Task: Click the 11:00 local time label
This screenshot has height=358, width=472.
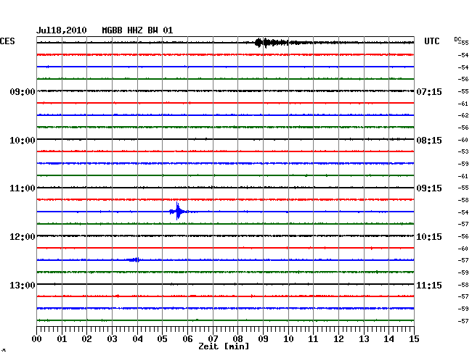Action: pos(23,188)
